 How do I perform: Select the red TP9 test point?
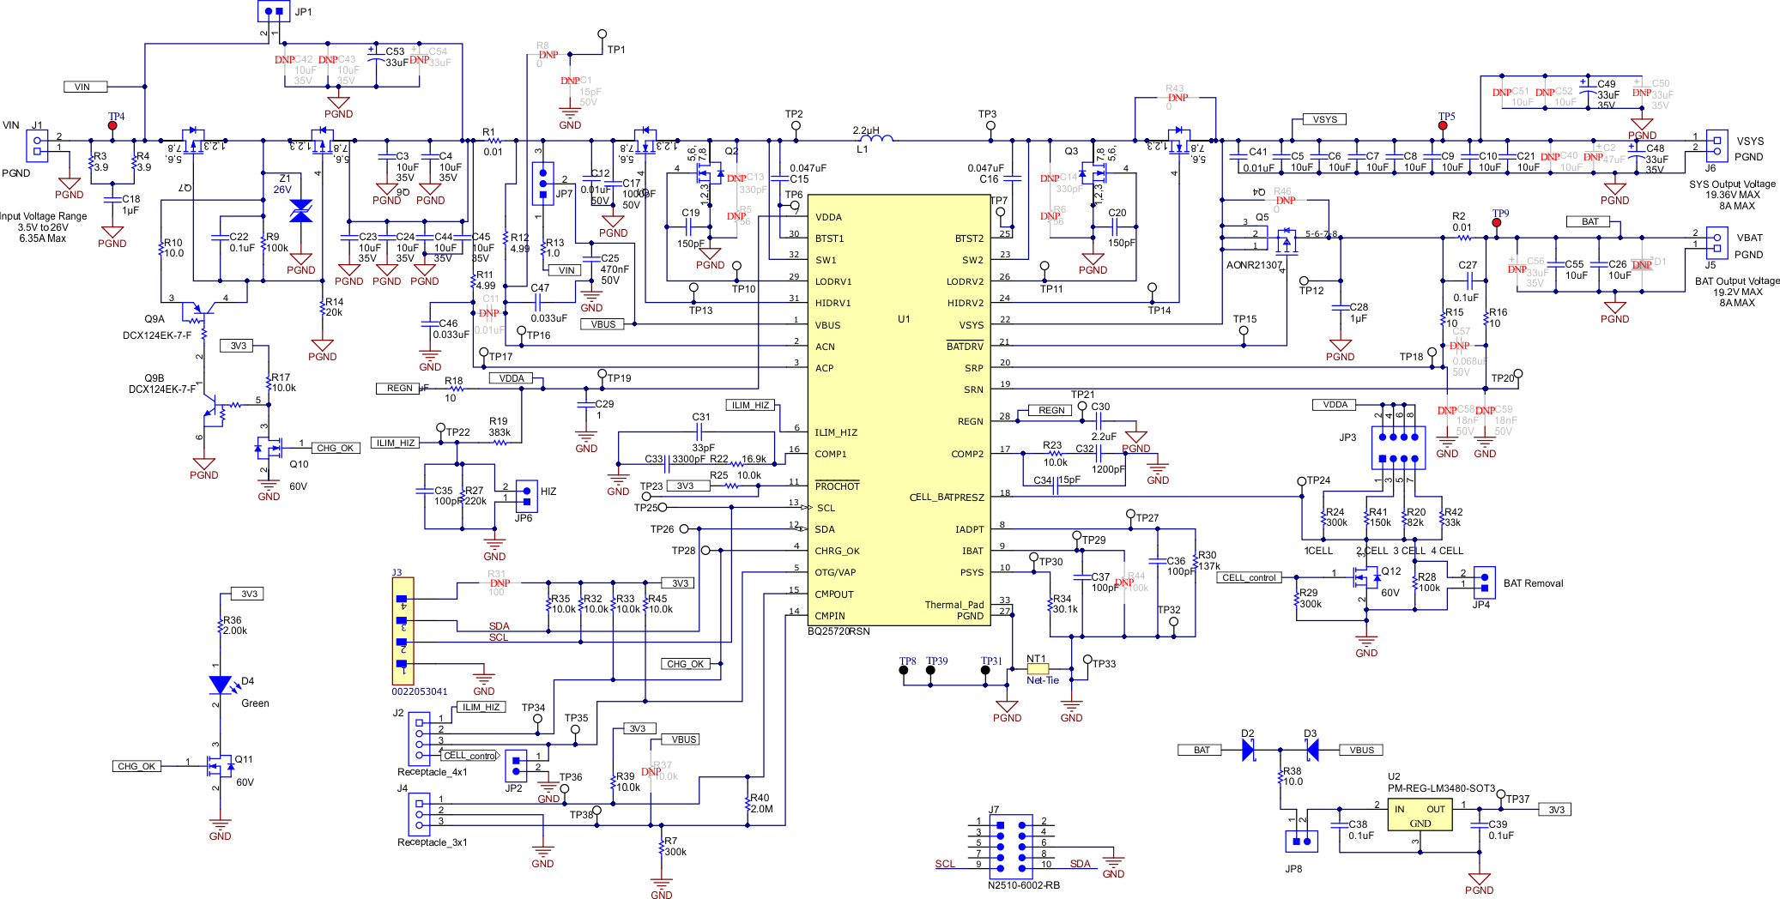click(1497, 222)
